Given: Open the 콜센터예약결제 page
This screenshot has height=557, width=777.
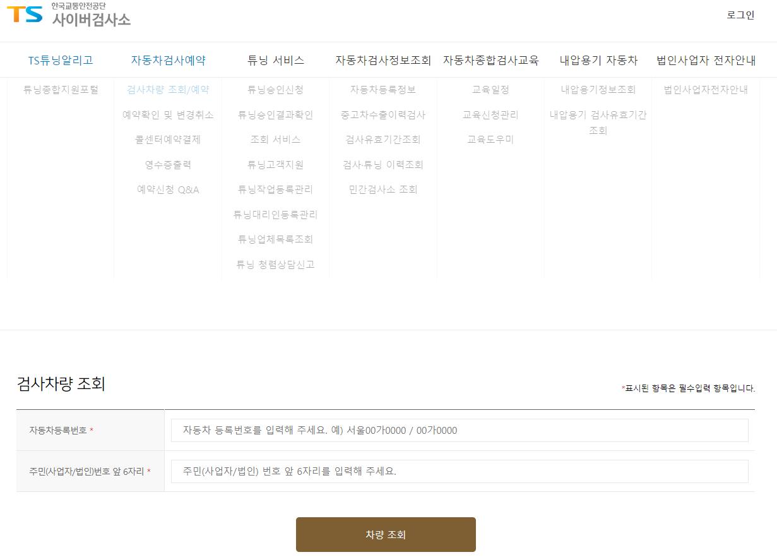Looking at the screenshot, I should pyautogui.click(x=167, y=140).
